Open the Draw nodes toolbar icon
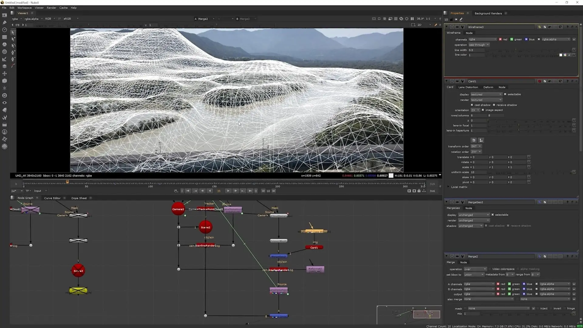 pyautogui.click(x=5, y=22)
